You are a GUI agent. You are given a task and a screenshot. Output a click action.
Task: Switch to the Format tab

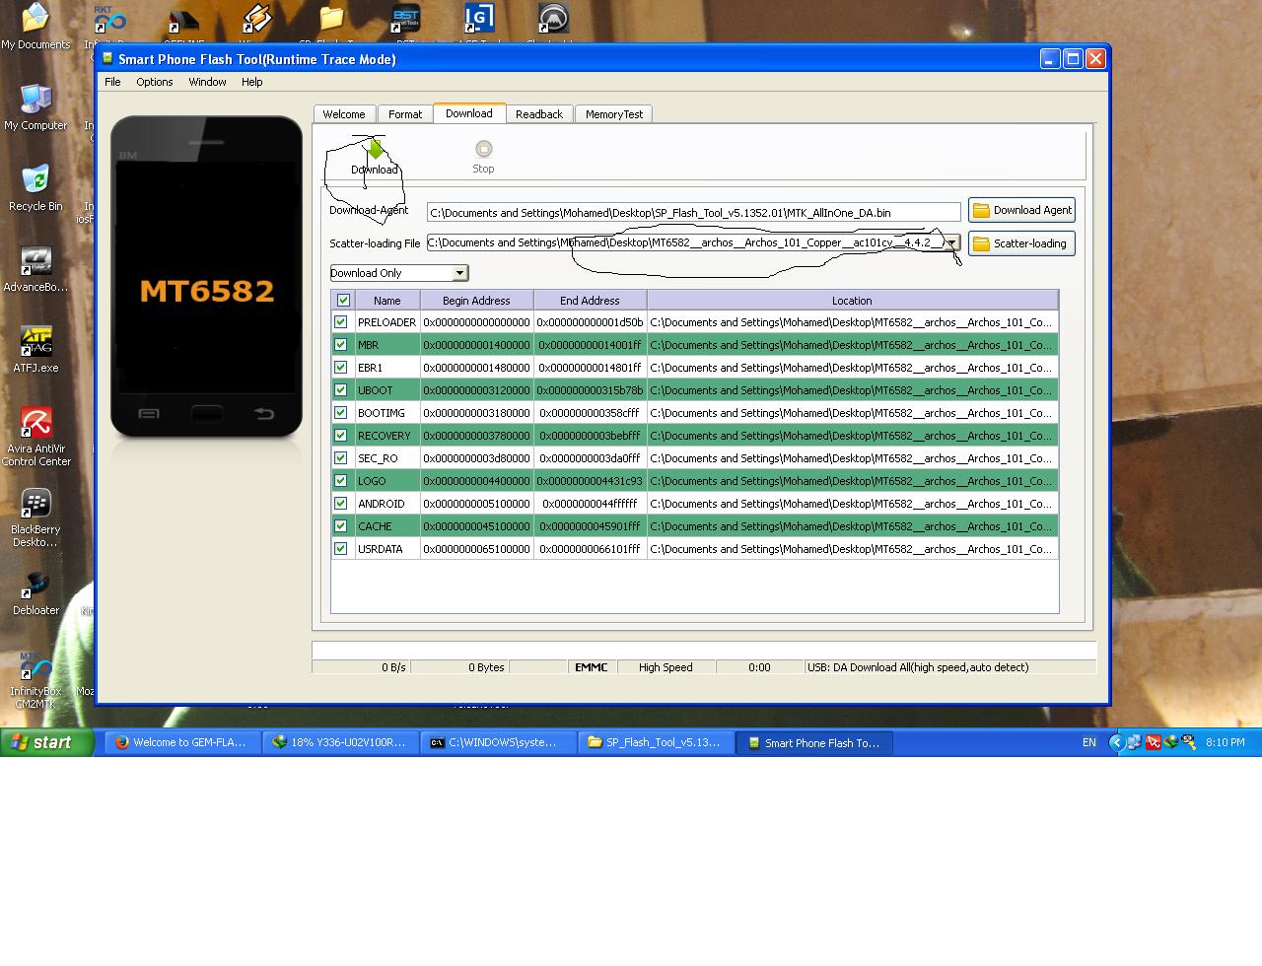tap(405, 114)
